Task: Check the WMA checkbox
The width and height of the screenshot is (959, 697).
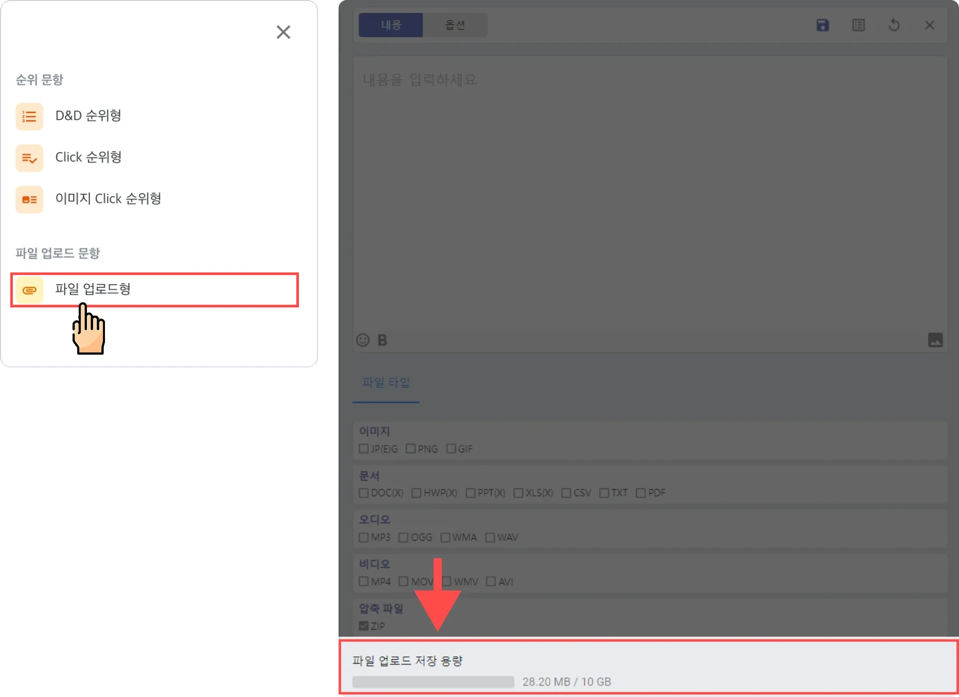Action: tap(445, 537)
